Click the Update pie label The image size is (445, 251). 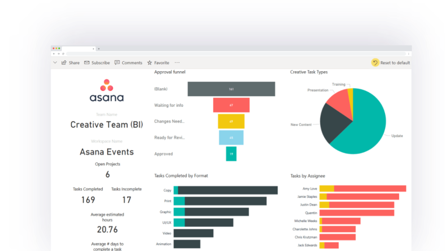coord(397,136)
